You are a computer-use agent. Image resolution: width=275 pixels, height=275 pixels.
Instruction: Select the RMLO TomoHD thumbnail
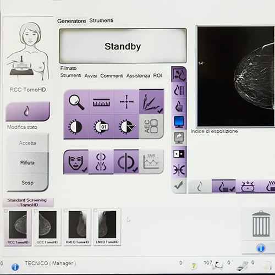coord(78,227)
